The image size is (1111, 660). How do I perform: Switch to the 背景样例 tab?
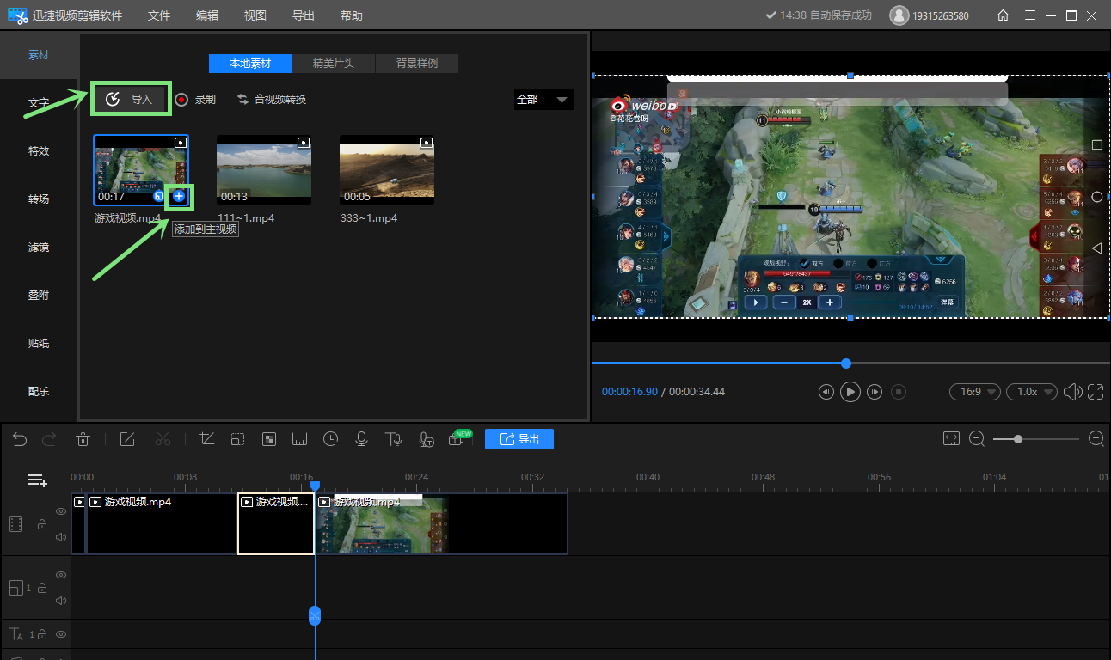(x=417, y=64)
